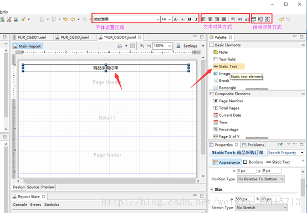
Task: Open the Borders properties tab
Action: pos(253,162)
